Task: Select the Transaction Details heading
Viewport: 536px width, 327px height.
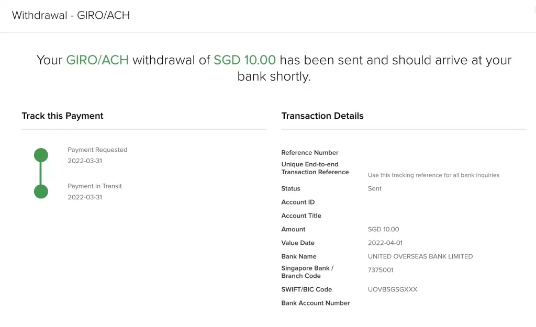Action: pyautogui.click(x=322, y=116)
